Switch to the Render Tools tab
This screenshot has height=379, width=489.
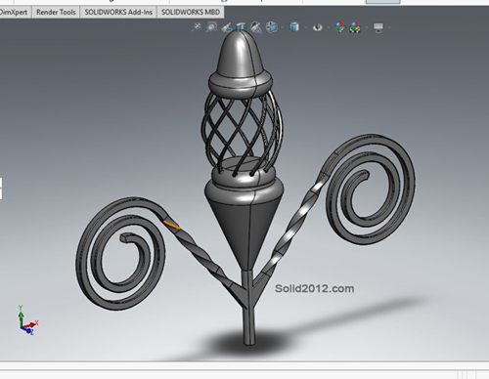click(x=56, y=13)
